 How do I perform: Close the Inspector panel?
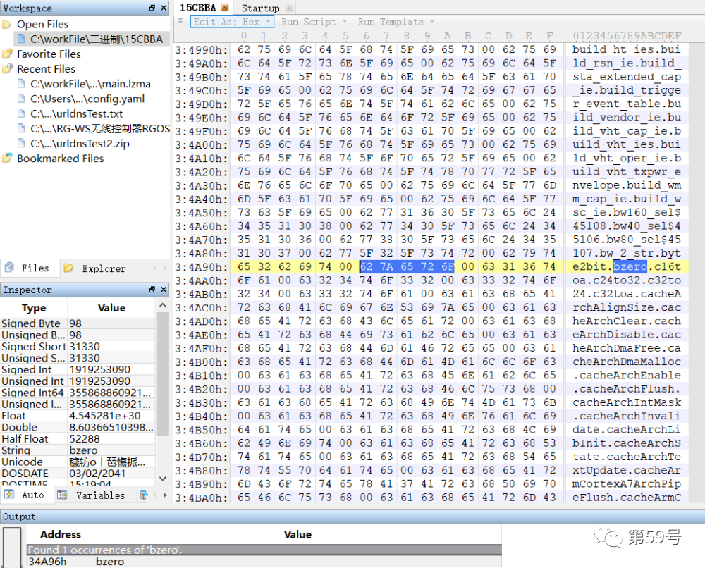[164, 290]
